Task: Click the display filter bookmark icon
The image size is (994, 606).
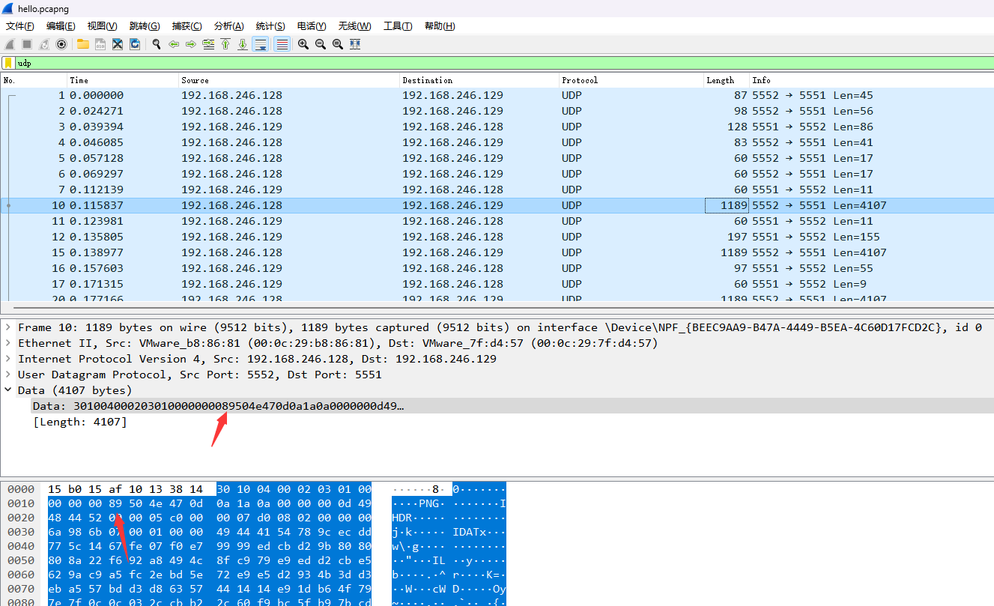Action: coord(8,63)
